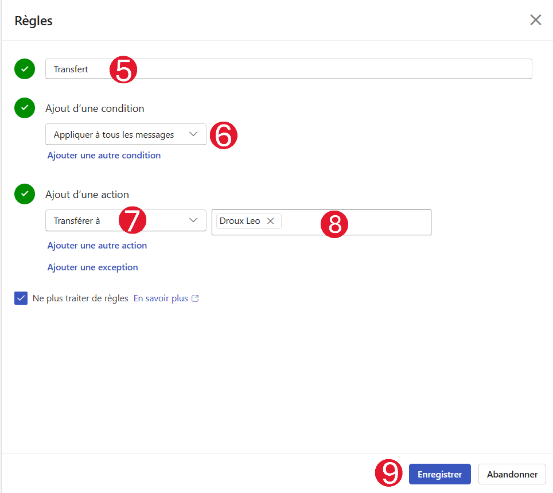Cancel with the Abandonner button

click(512, 474)
